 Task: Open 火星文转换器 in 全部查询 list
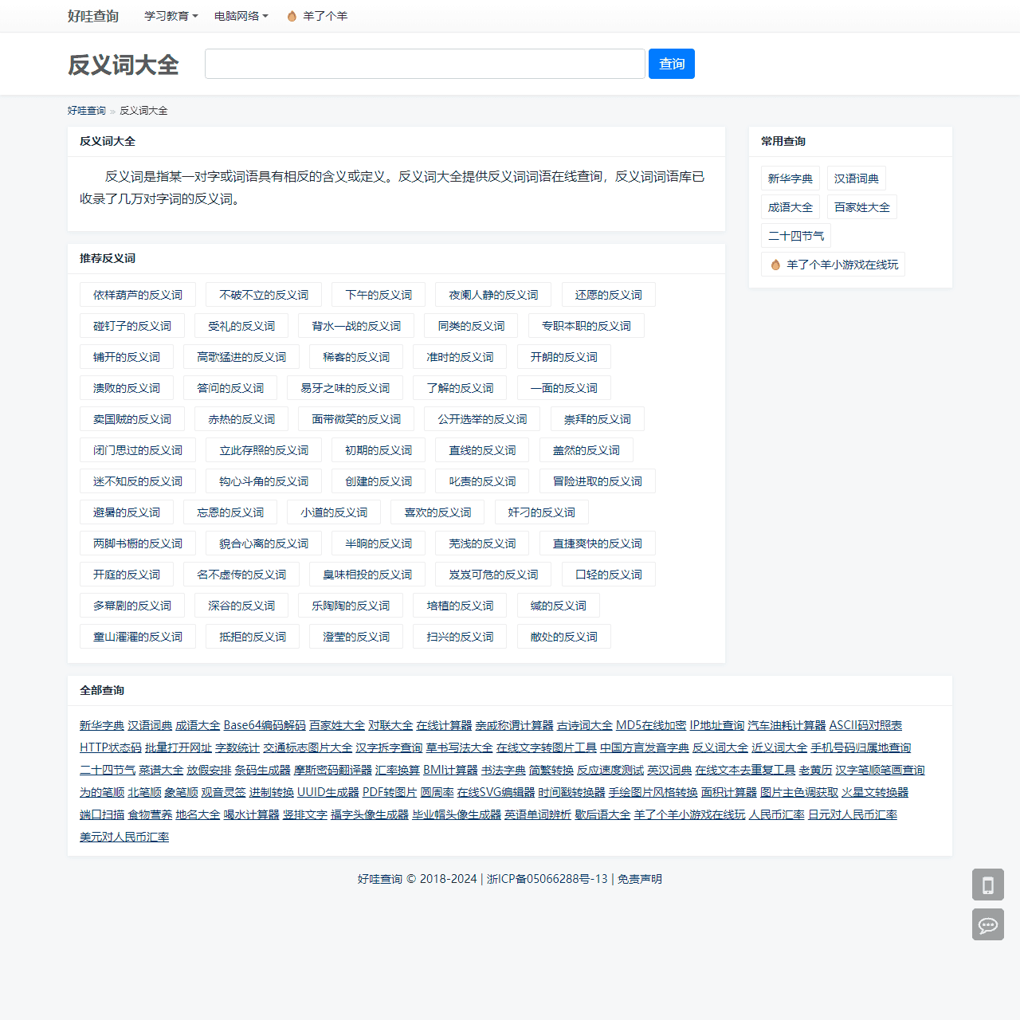(x=875, y=792)
